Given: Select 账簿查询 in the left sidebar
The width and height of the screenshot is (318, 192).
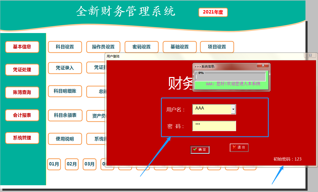Looking at the screenshot, I should point(22,92).
